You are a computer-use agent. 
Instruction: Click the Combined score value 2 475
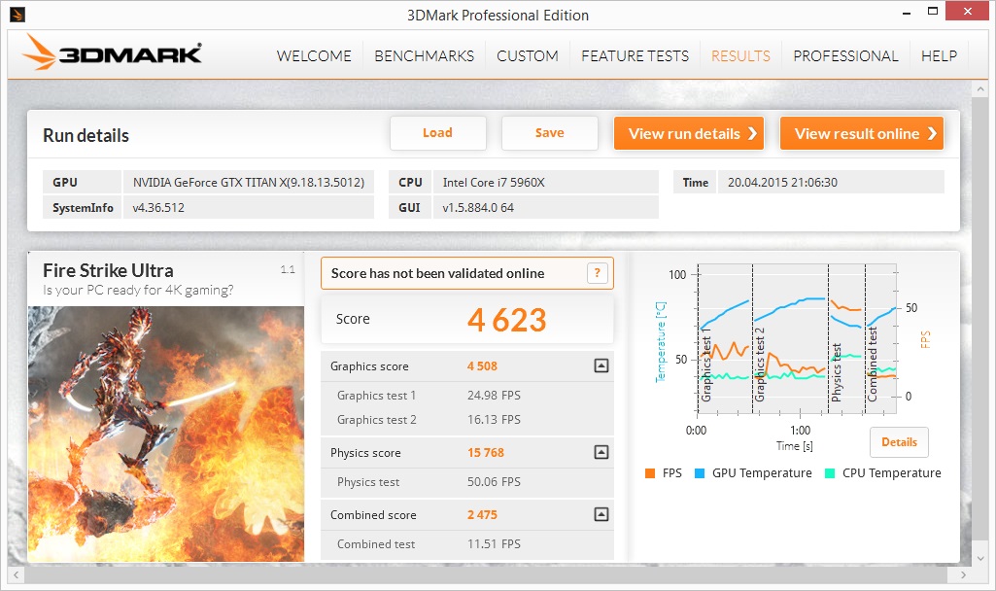482,515
